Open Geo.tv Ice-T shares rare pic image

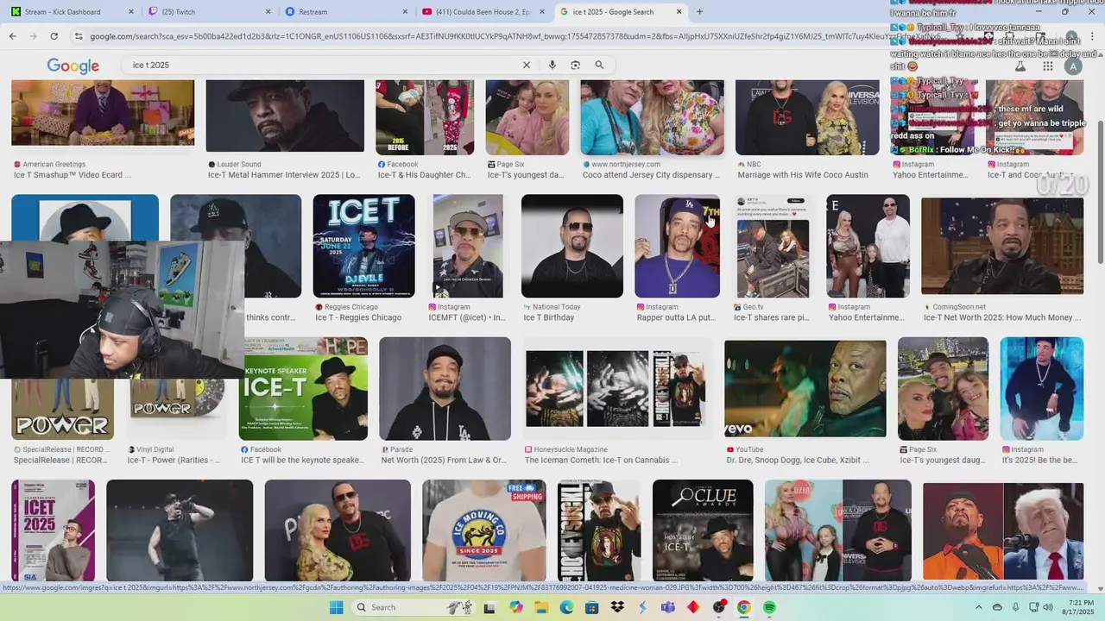[x=773, y=246]
